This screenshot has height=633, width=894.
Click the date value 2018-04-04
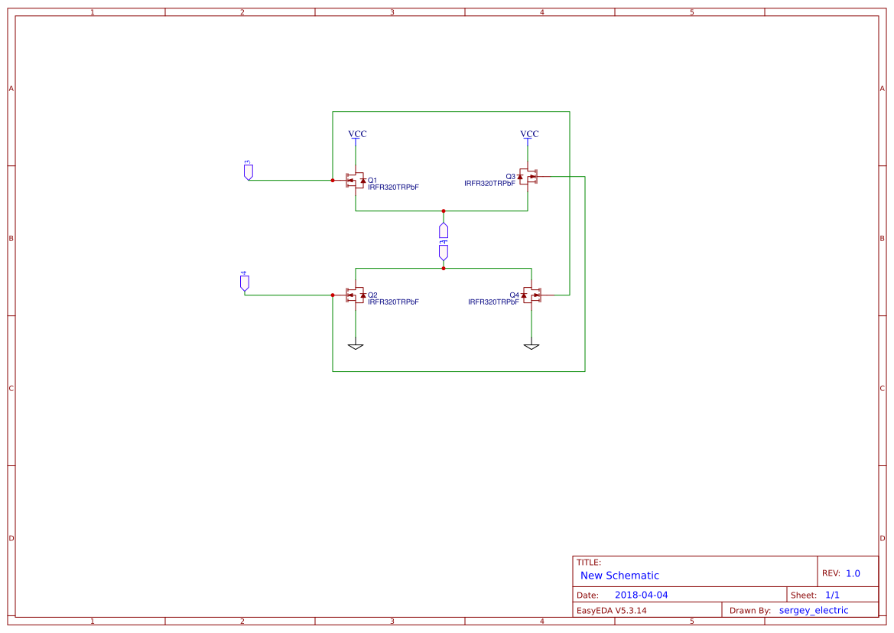(642, 595)
